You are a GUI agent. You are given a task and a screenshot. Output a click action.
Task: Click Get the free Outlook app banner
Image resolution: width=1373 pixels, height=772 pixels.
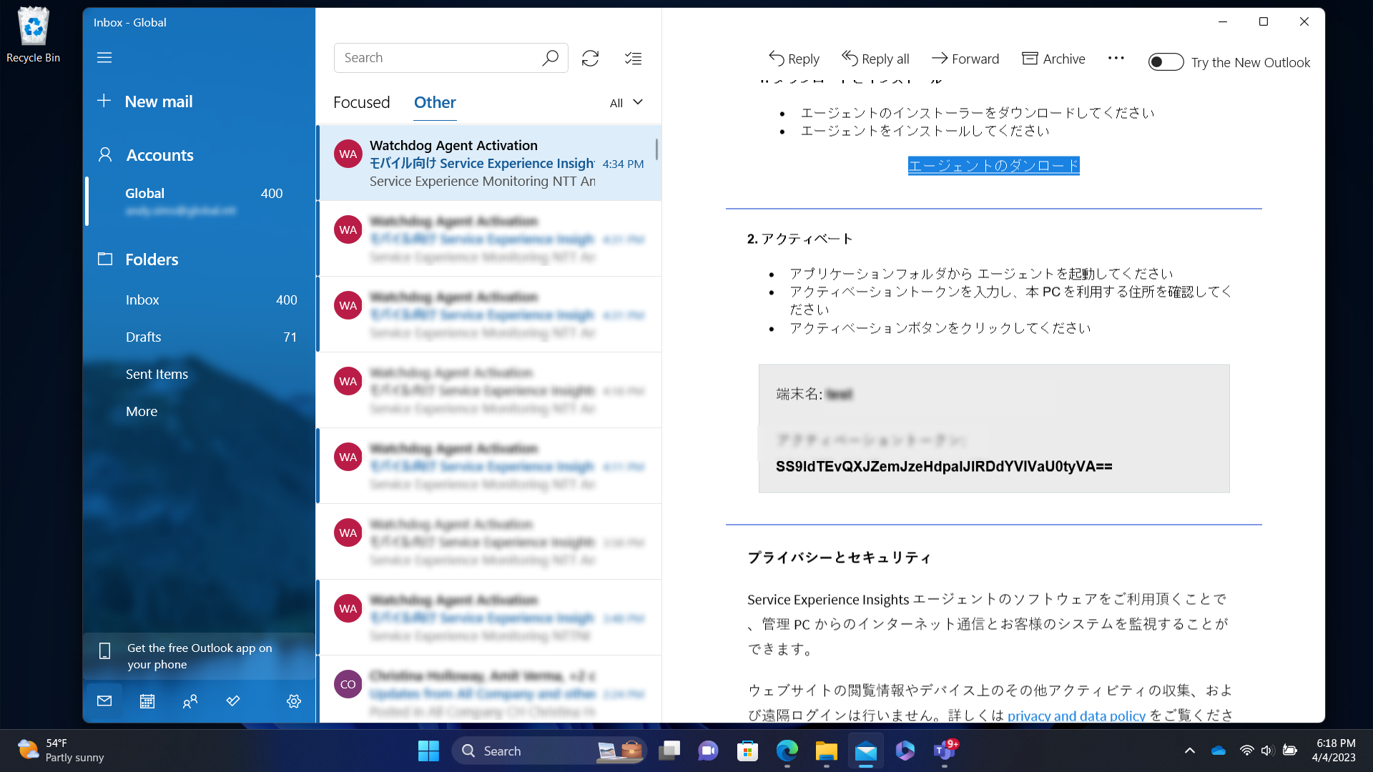click(x=199, y=656)
